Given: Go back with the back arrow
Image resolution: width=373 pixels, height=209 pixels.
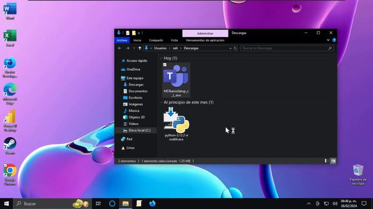Looking at the screenshot, I should pos(119,48).
